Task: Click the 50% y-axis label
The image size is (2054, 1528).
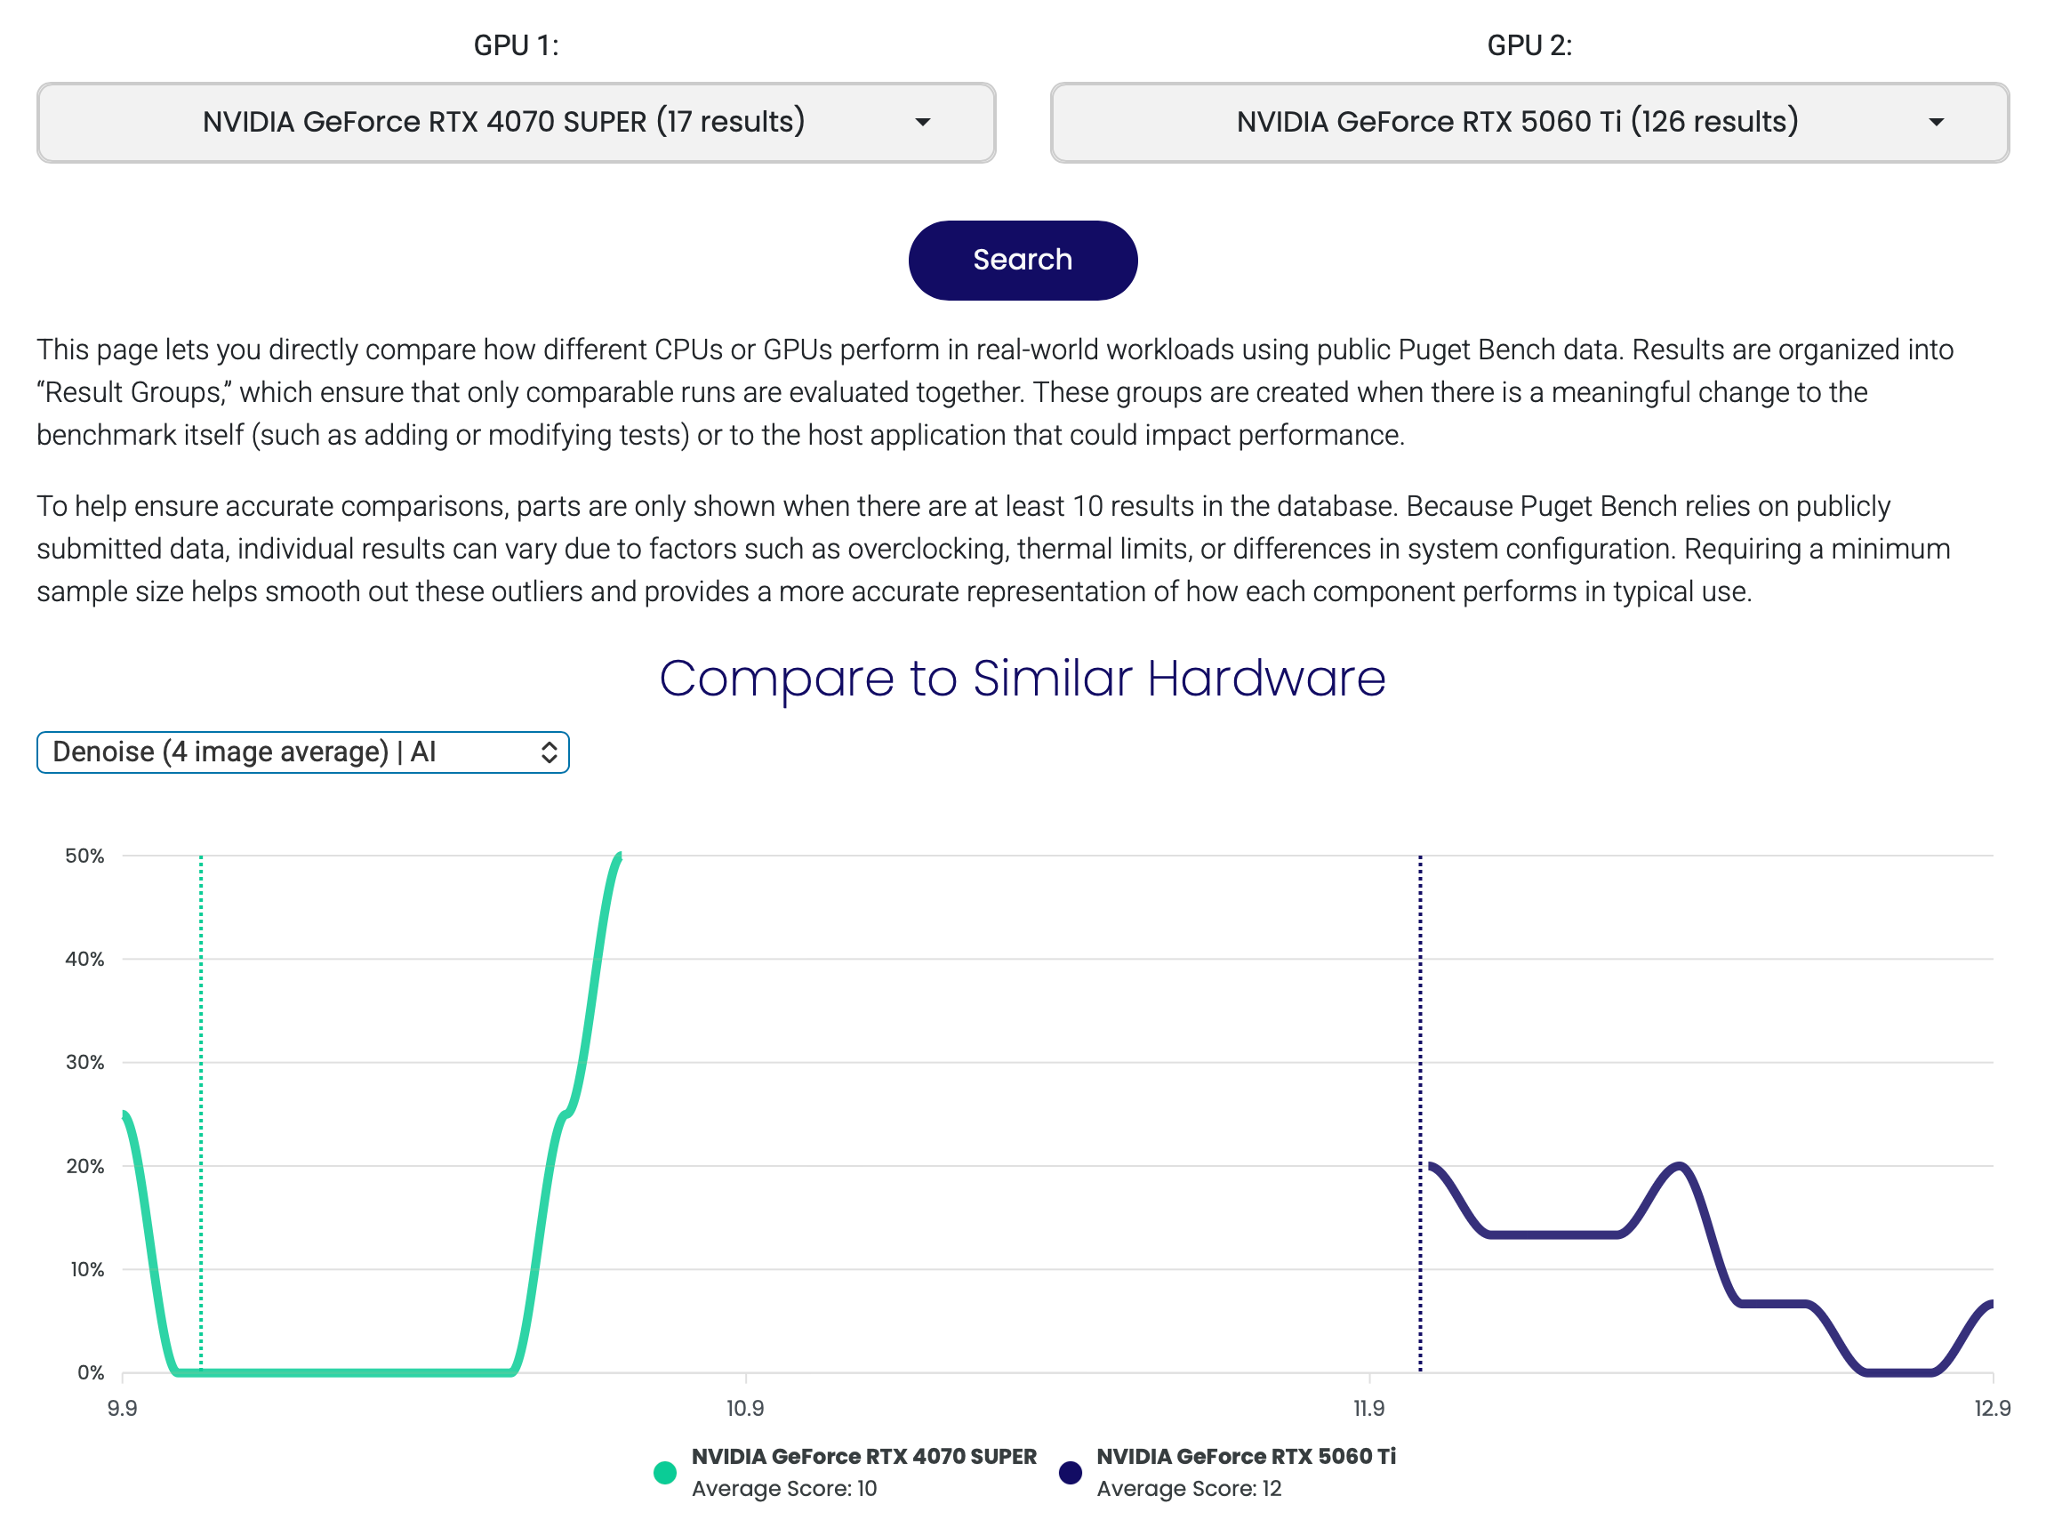Action: (x=85, y=858)
